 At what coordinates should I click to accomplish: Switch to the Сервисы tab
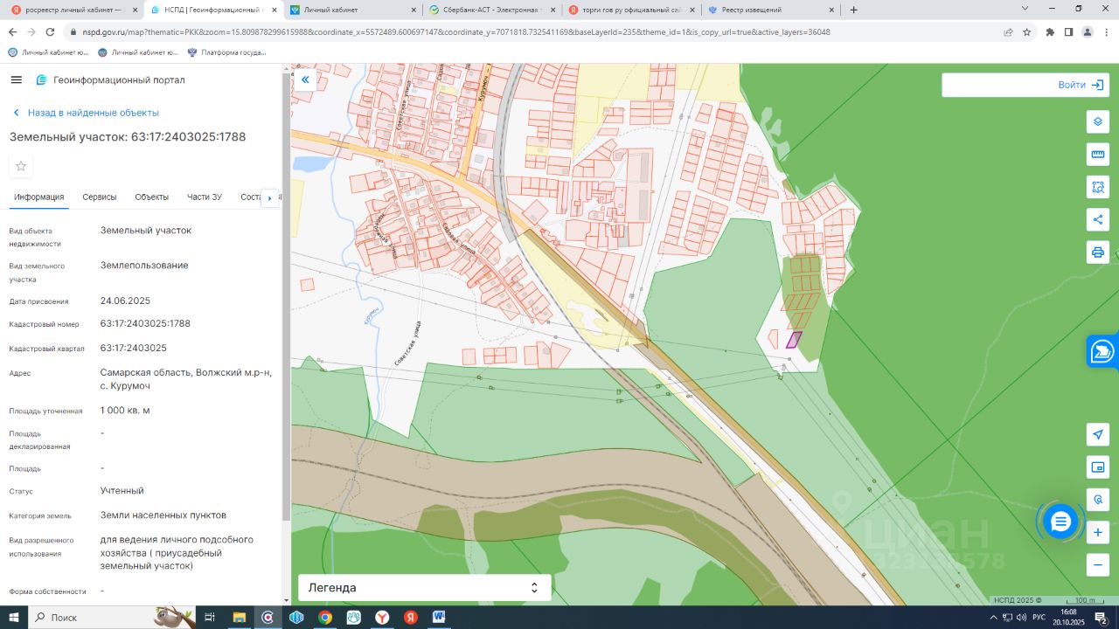[x=100, y=197]
